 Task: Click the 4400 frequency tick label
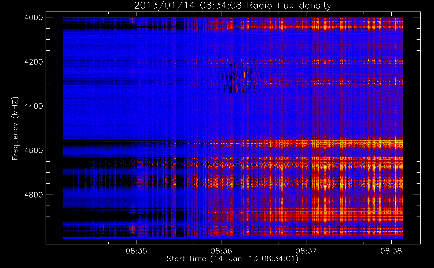tap(34, 106)
